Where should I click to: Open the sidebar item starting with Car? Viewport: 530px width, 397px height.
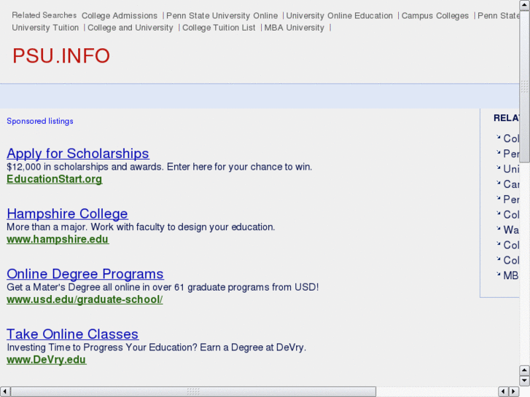pyautogui.click(x=511, y=184)
